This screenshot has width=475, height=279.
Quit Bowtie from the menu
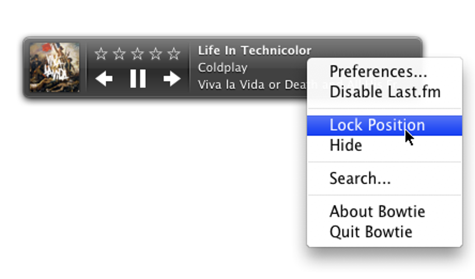point(371,232)
